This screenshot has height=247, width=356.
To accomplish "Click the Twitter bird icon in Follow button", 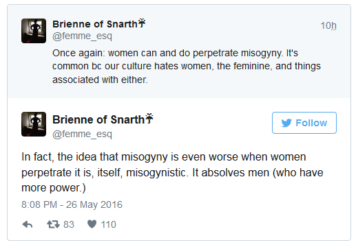I will pos(286,123).
